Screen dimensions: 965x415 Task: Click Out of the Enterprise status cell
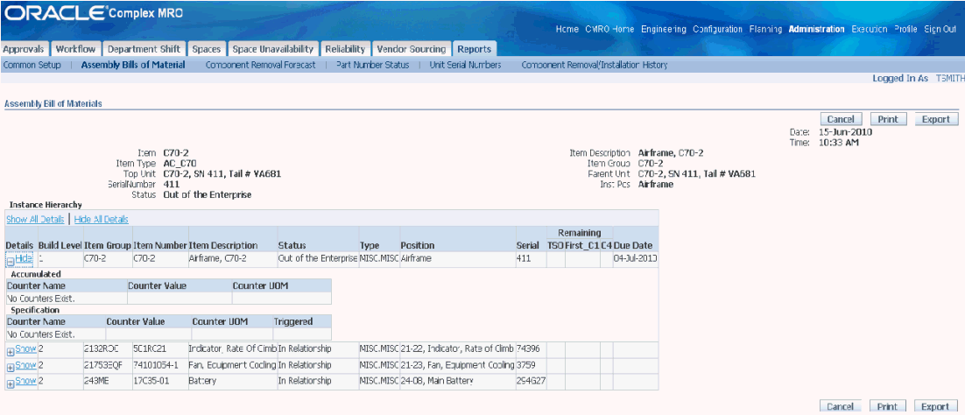point(318,258)
